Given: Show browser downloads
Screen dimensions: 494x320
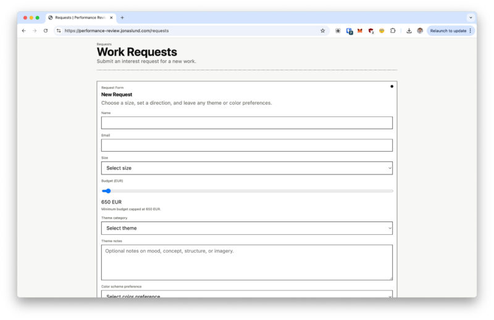Looking at the screenshot, I should [409, 31].
